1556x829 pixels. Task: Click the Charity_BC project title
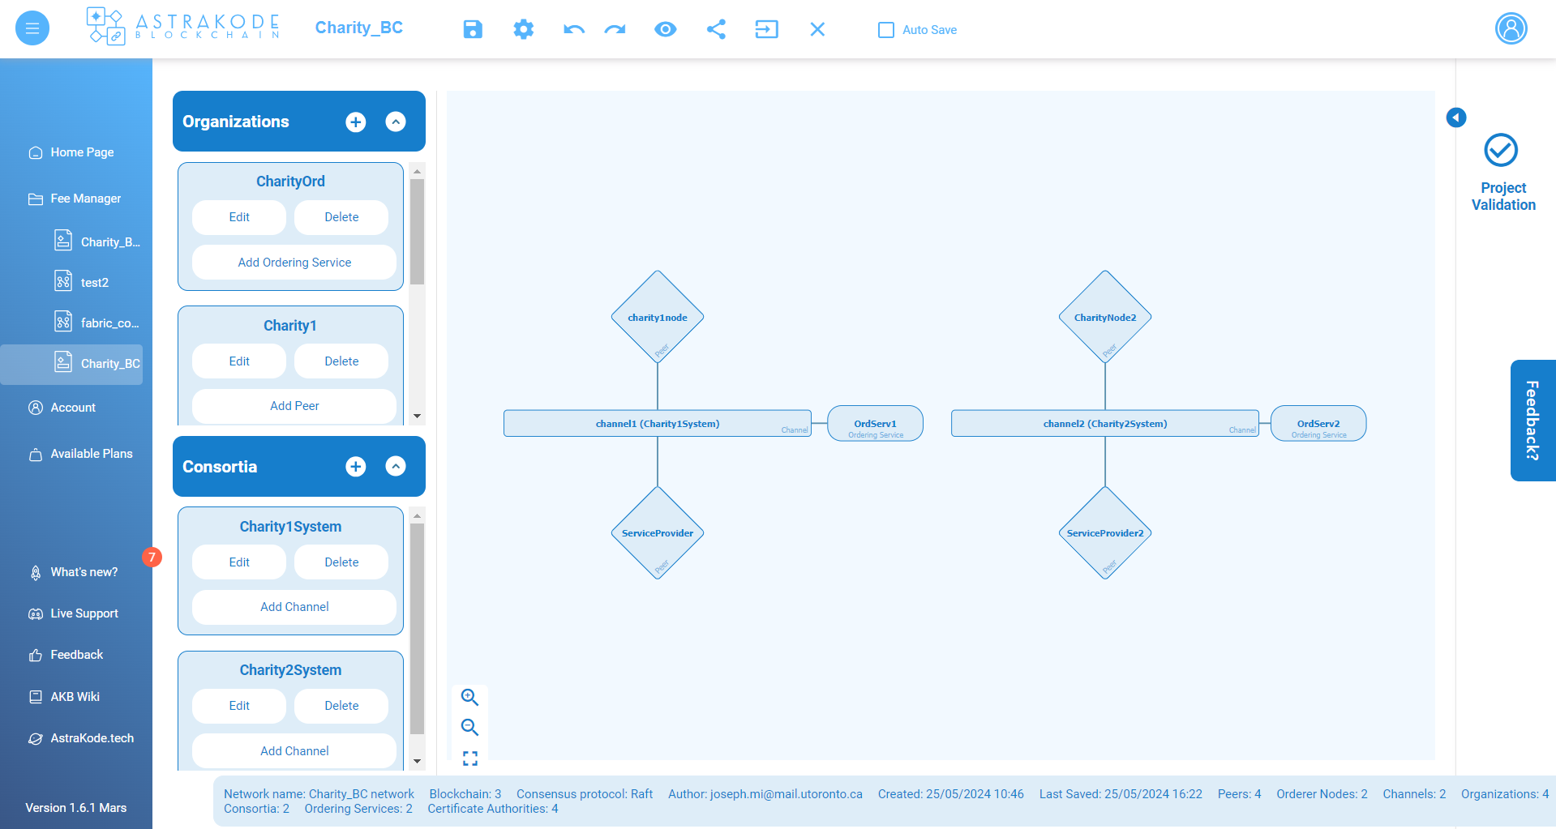coord(359,28)
